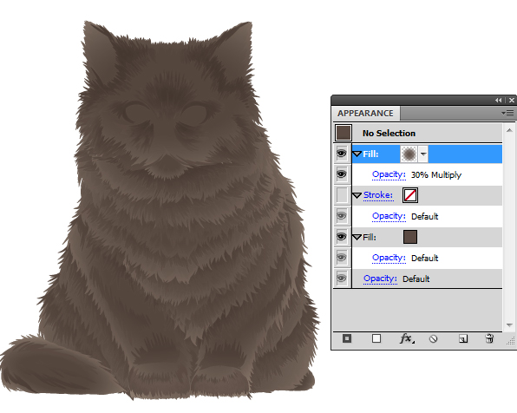Screen dimensions: 517x413
Task: Toggle visibility of 30% Multiply opacity row
Action: coord(342,174)
